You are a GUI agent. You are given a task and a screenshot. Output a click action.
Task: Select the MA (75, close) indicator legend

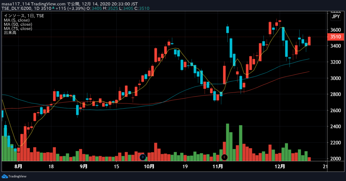coord(18,28)
